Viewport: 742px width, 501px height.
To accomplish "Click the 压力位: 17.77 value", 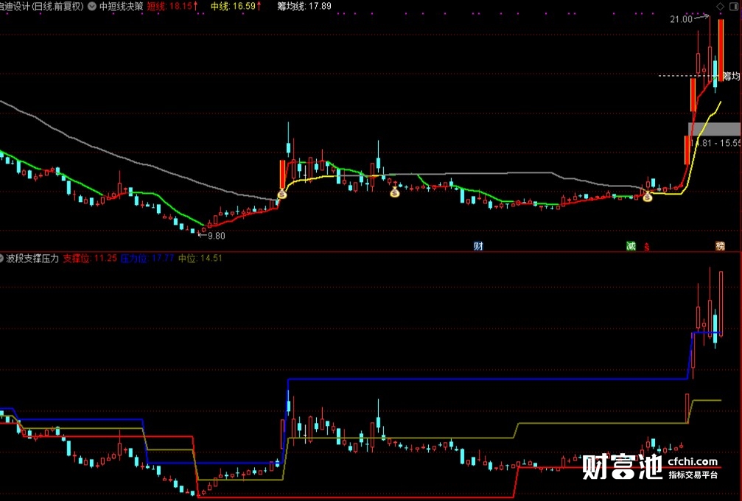I will 147,259.
